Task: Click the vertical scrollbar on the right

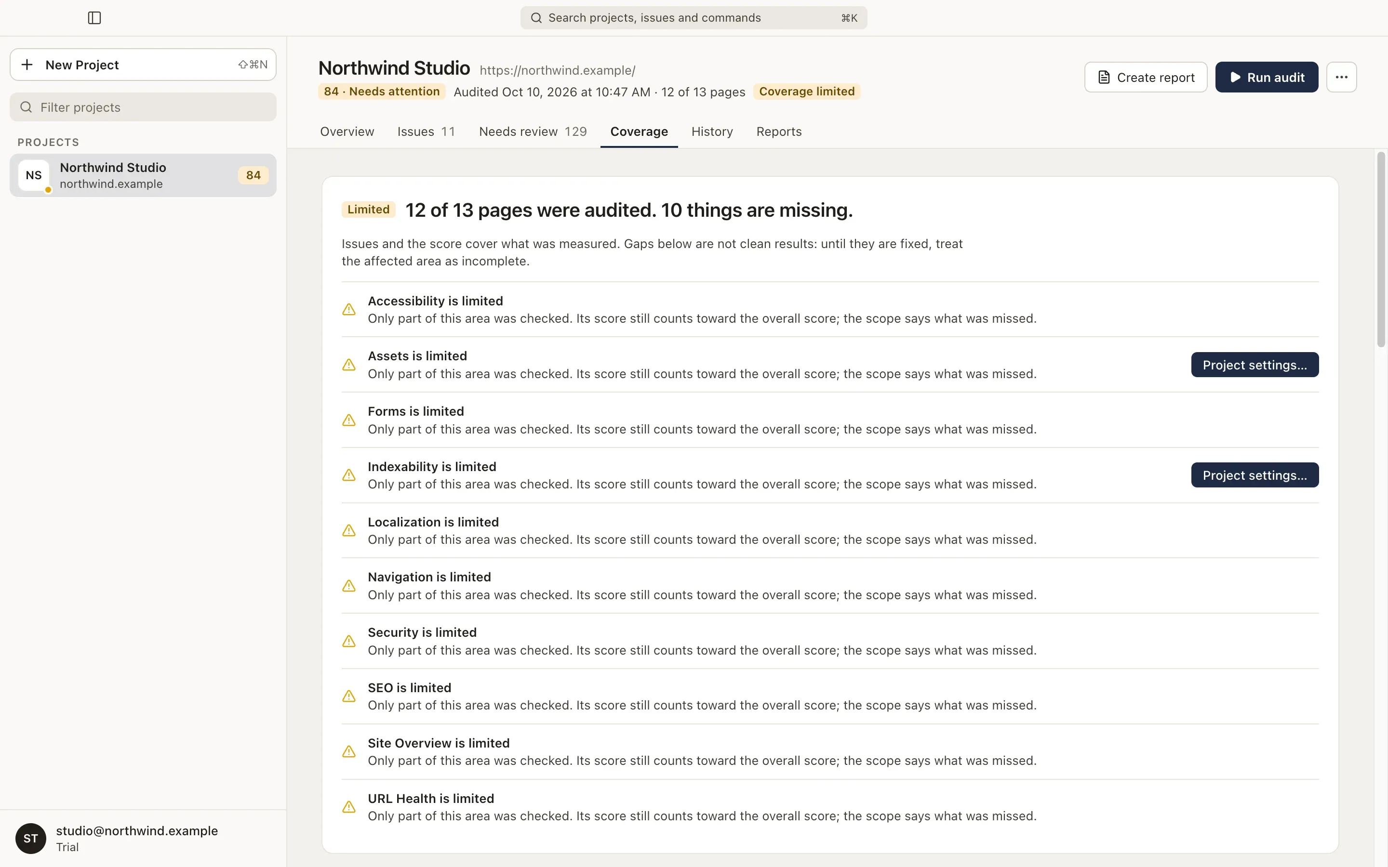Action: tap(1381, 250)
